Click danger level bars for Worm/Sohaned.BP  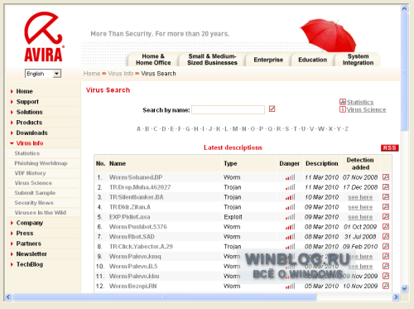pos(290,177)
